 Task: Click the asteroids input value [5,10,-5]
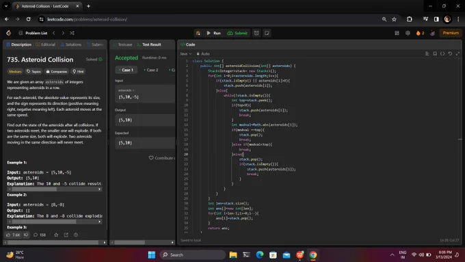pyautogui.click(x=129, y=96)
